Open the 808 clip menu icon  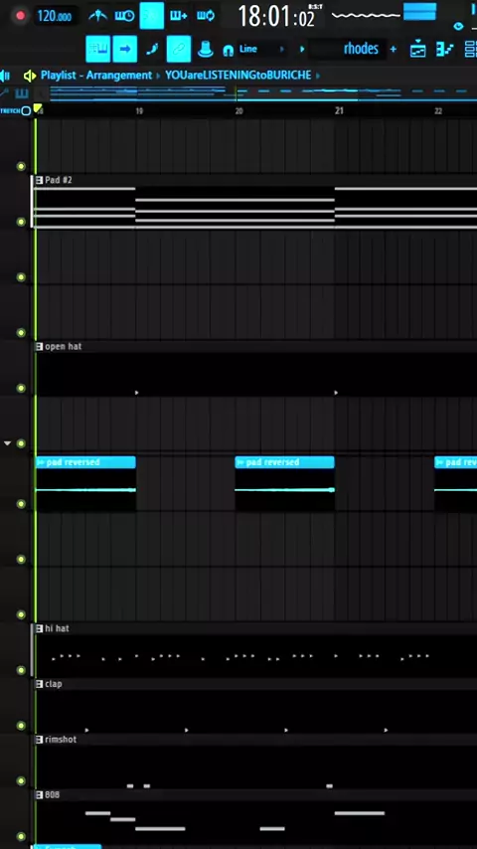[x=39, y=795]
